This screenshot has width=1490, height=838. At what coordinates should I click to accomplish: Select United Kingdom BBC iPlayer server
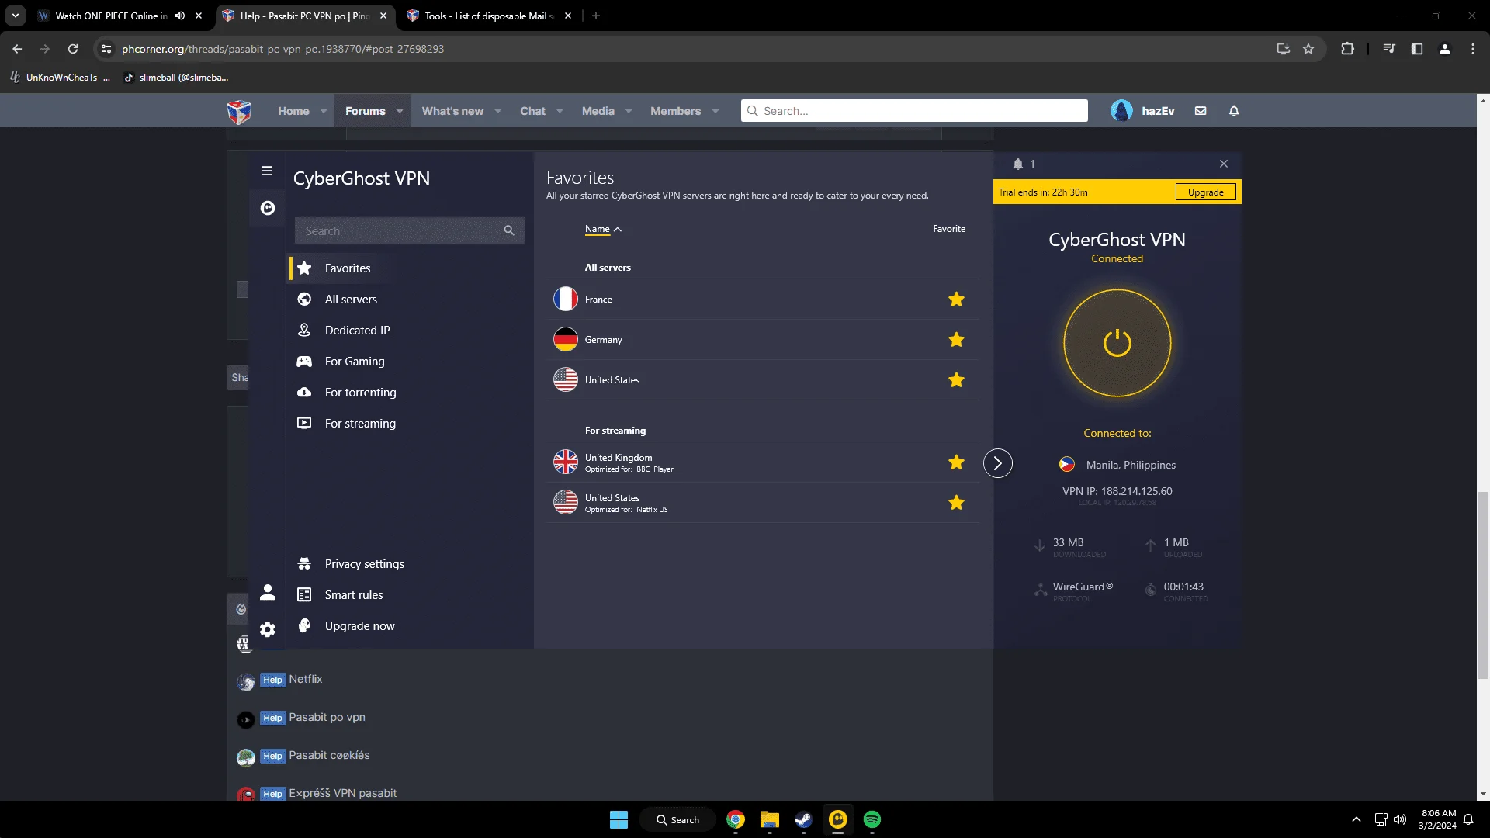point(762,462)
